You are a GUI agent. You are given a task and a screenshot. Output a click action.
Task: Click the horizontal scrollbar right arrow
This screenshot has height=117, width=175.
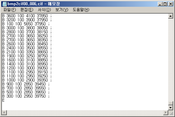click(166, 113)
